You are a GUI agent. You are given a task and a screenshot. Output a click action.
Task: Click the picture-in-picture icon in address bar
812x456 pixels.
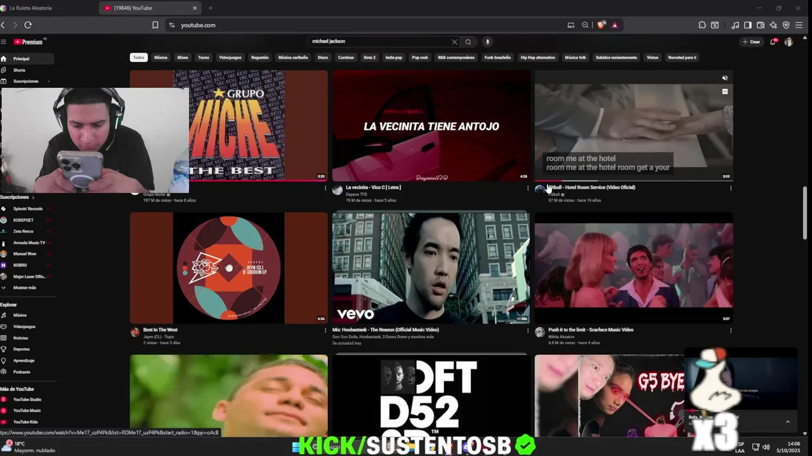tap(571, 25)
